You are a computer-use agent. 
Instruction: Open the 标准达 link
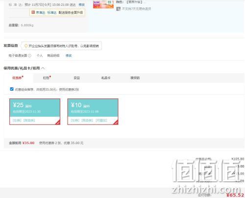tap(52, 12)
